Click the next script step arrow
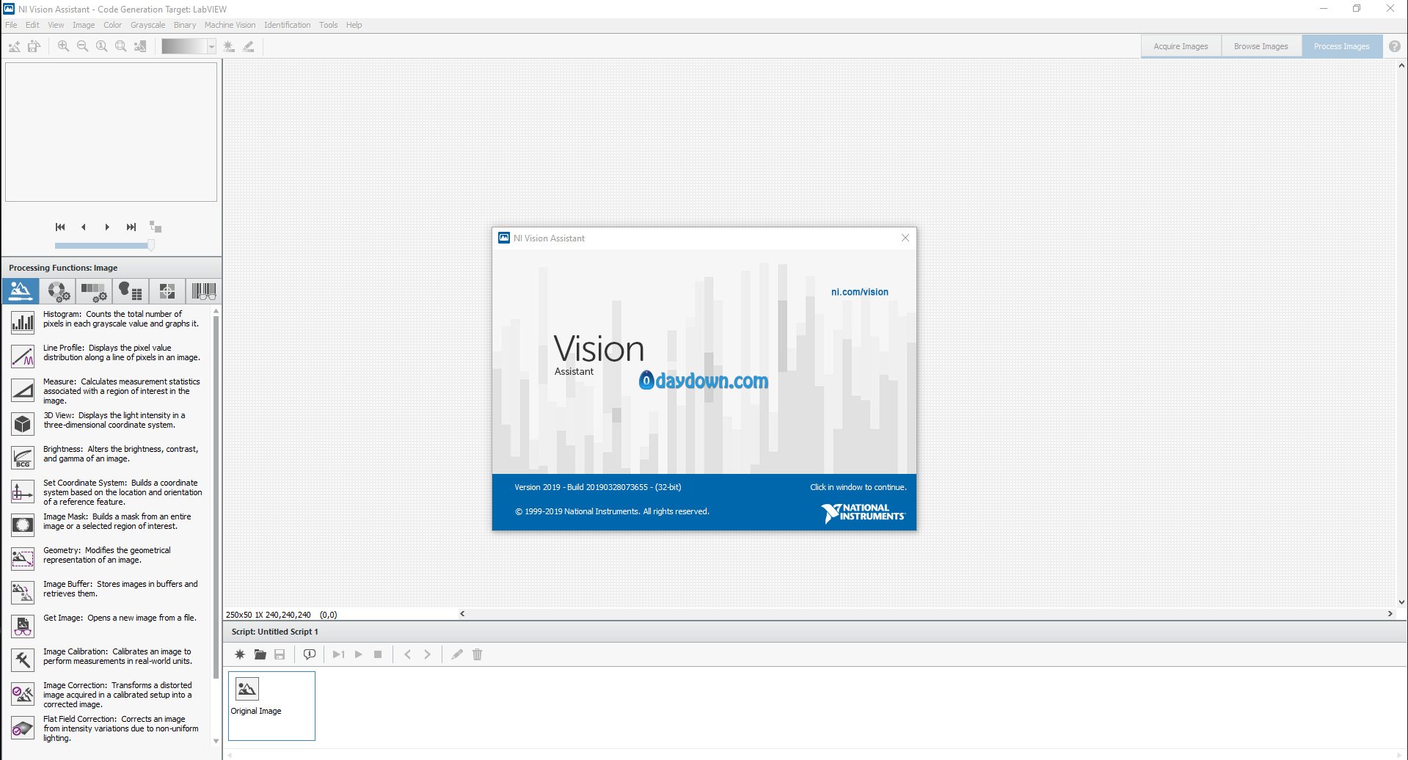The image size is (1408, 760). pyautogui.click(x=427, y=654)
